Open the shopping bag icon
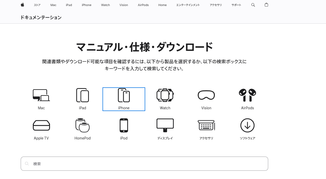This screenshot has height=179, width=326. (x=266, y=5)
